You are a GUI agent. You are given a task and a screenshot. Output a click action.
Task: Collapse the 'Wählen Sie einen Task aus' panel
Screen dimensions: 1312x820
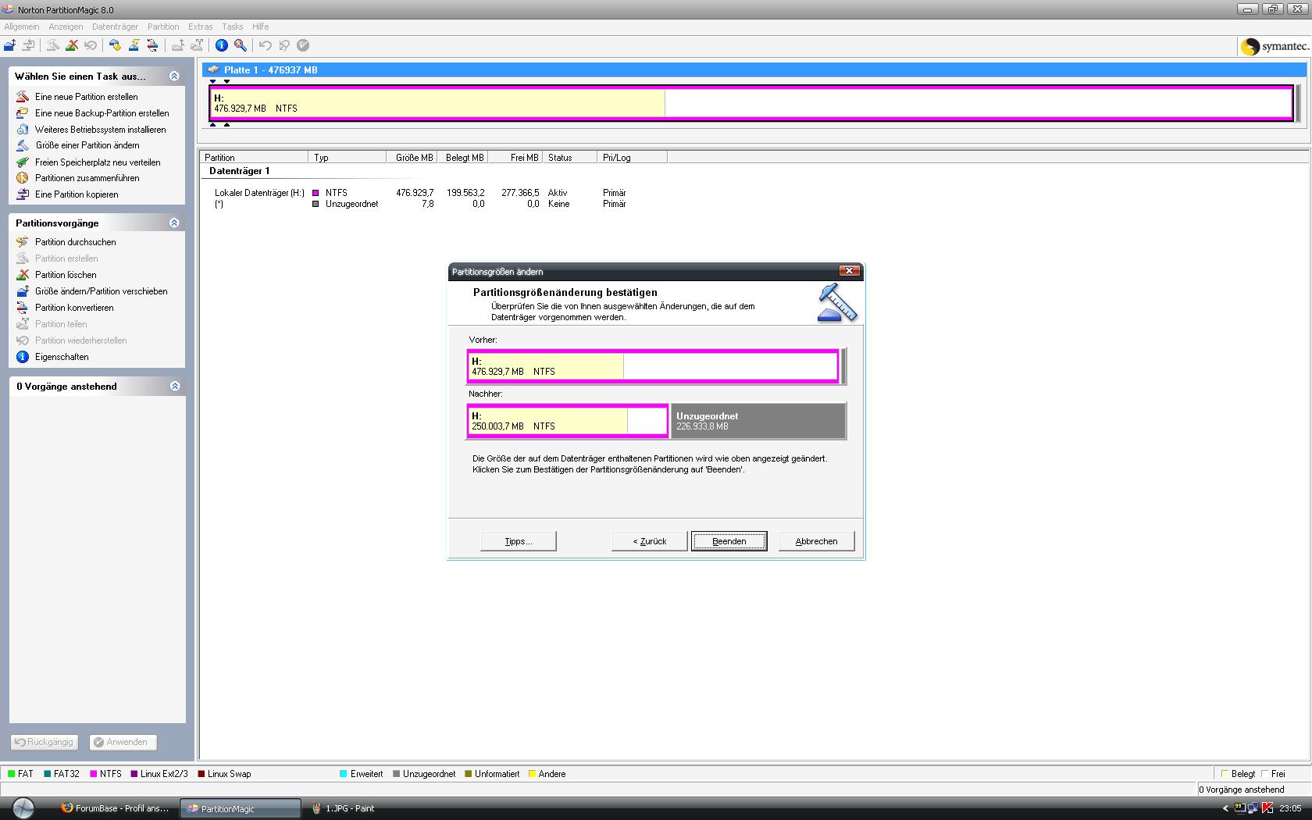(174, 76)
